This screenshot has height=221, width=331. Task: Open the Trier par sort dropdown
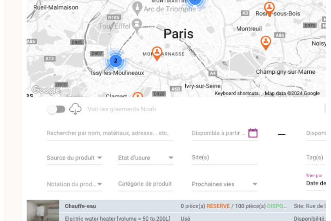(316, 183)
